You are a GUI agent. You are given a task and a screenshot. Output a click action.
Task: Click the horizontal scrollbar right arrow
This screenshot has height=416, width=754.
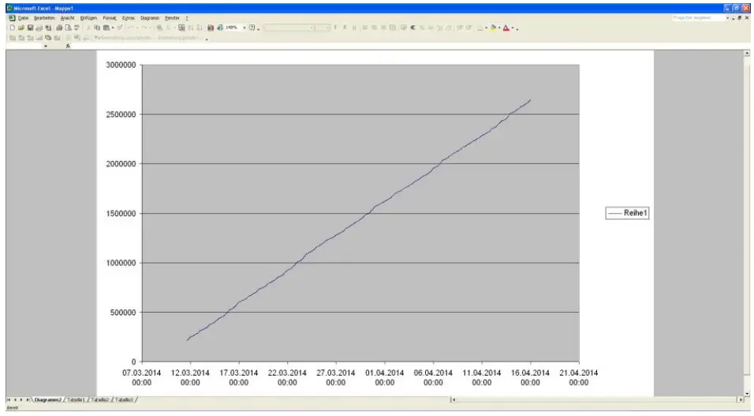coord(741,399)
